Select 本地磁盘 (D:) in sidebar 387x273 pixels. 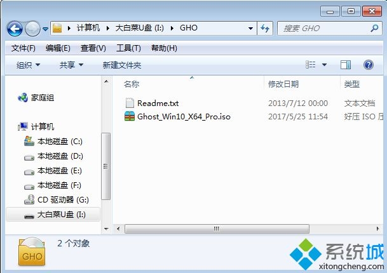(54, 156)
